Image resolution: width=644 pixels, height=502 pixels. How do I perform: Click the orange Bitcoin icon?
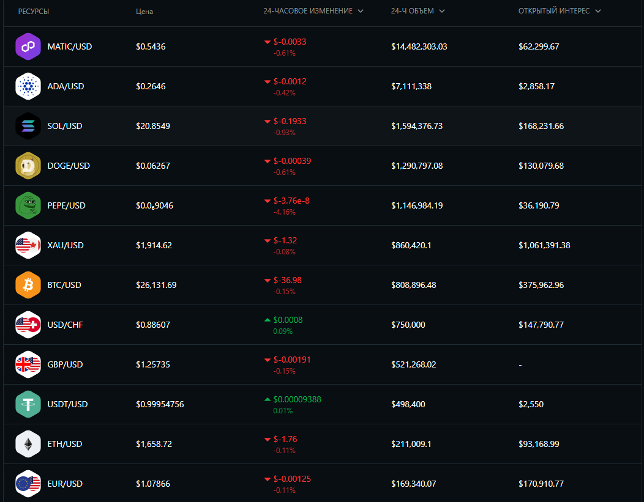click(28, 285)
